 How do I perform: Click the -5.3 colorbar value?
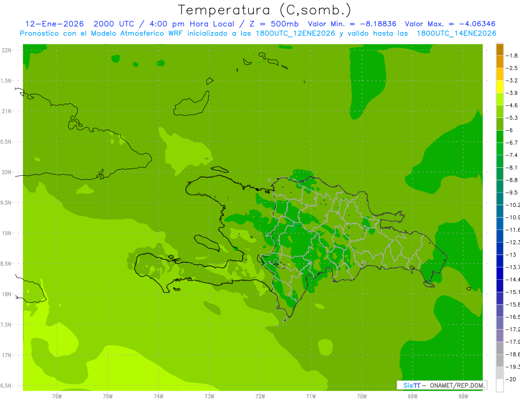[x=512, y=118]
